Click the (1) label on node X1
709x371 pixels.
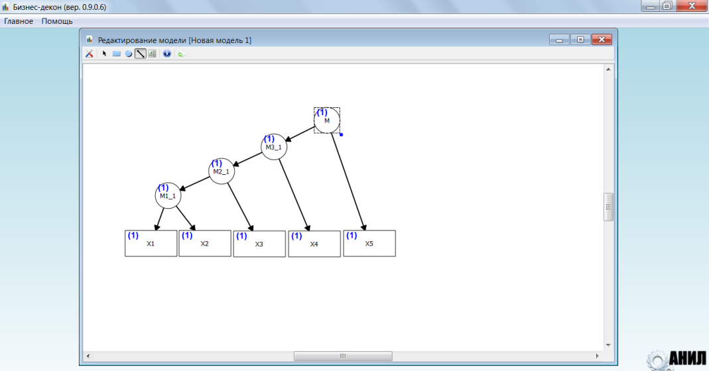click(x=133, y=235)
